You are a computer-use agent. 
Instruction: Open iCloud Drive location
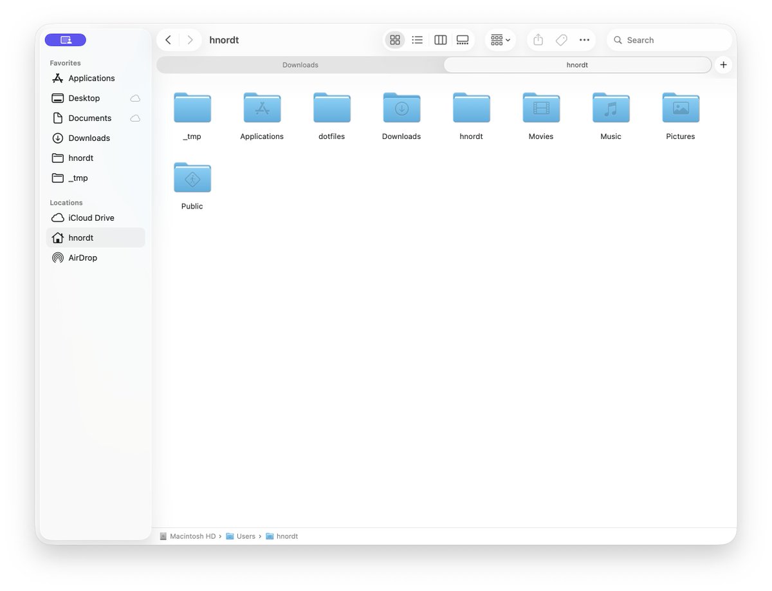pyautogui.click(x=95, y=218)
